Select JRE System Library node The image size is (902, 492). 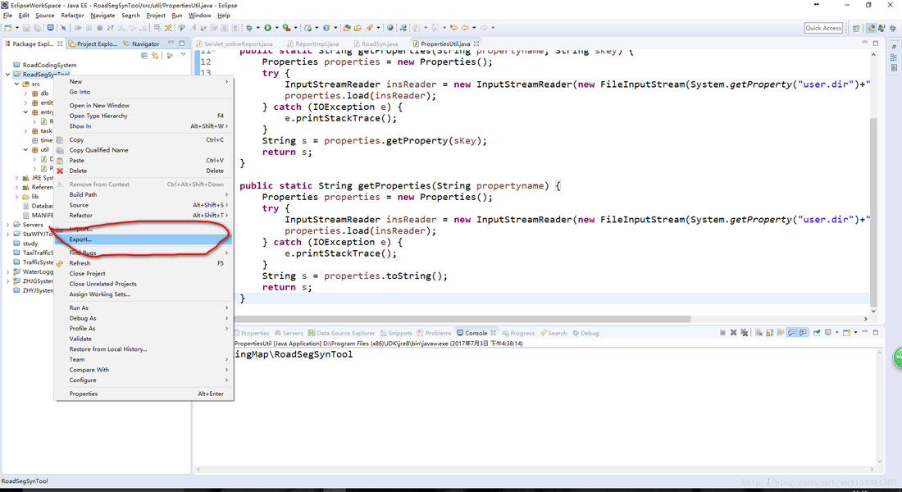tap(38, 179)
